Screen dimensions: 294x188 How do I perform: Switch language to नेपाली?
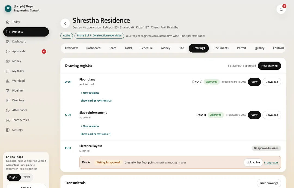tap(27, 177)
